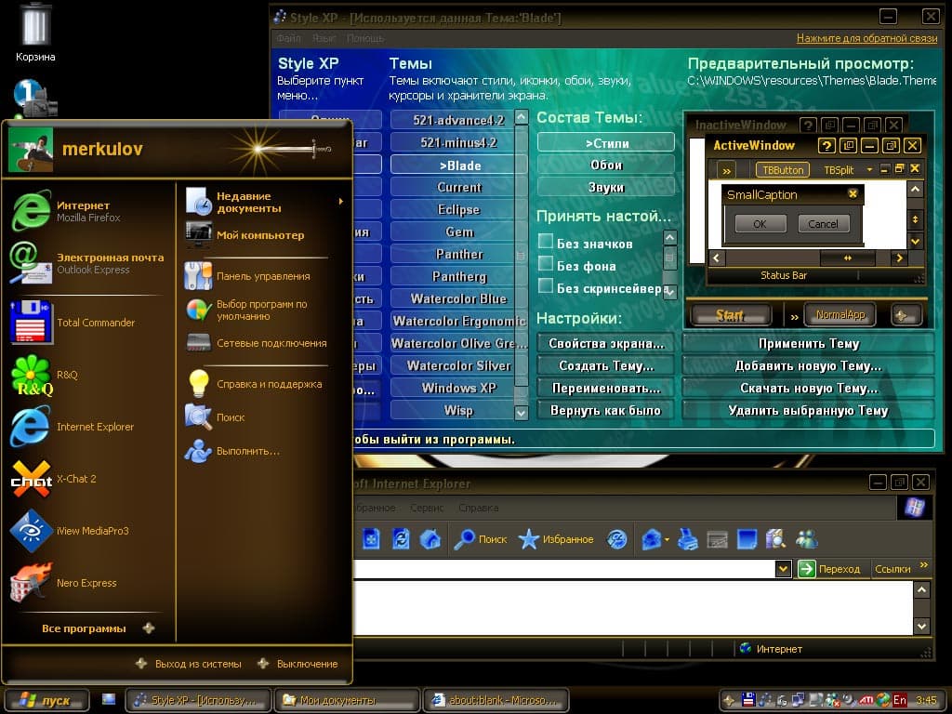Click the Refresh icon in Internet Explorer toolbar
Screen dimensions: 952x714
pos(401,538)
